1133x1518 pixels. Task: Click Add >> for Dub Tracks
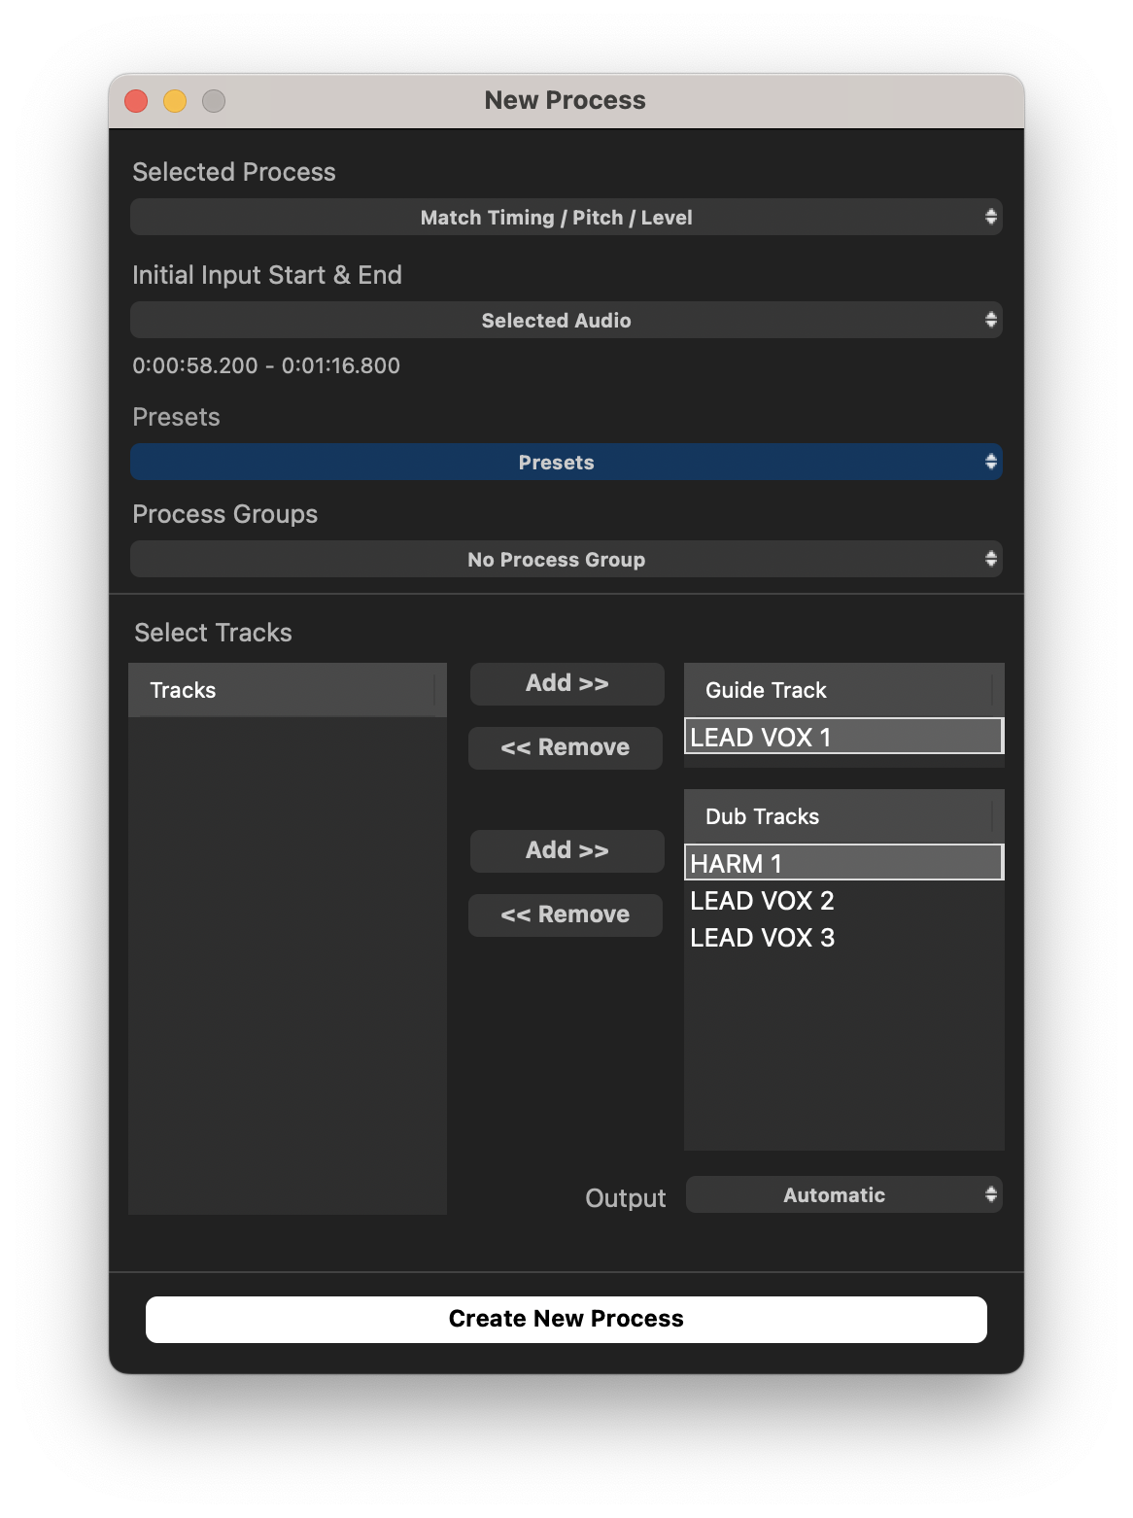[566, 851]
